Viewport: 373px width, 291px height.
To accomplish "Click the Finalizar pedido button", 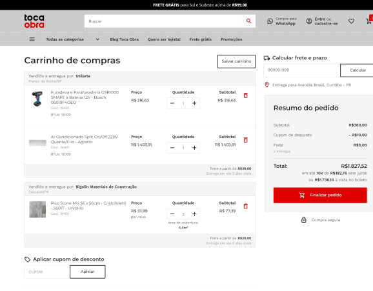I will (320, 195).
